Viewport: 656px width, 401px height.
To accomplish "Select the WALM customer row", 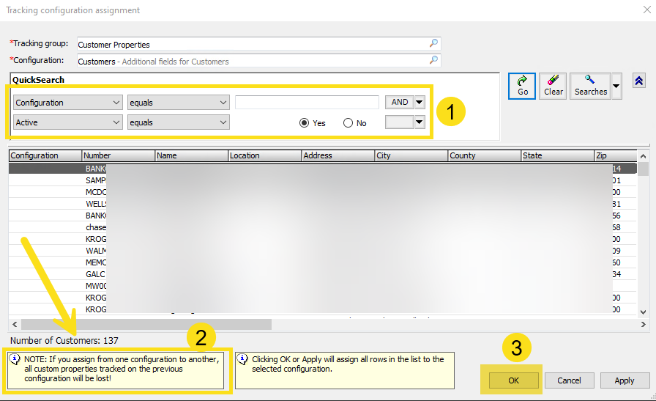I will [323, 251].
